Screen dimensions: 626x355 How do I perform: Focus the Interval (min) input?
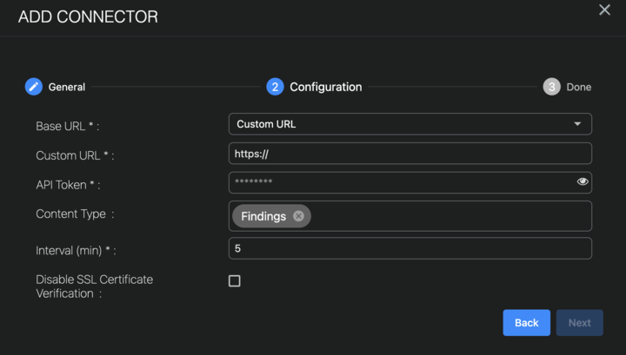pyautogui.click(x=409, y=248)
